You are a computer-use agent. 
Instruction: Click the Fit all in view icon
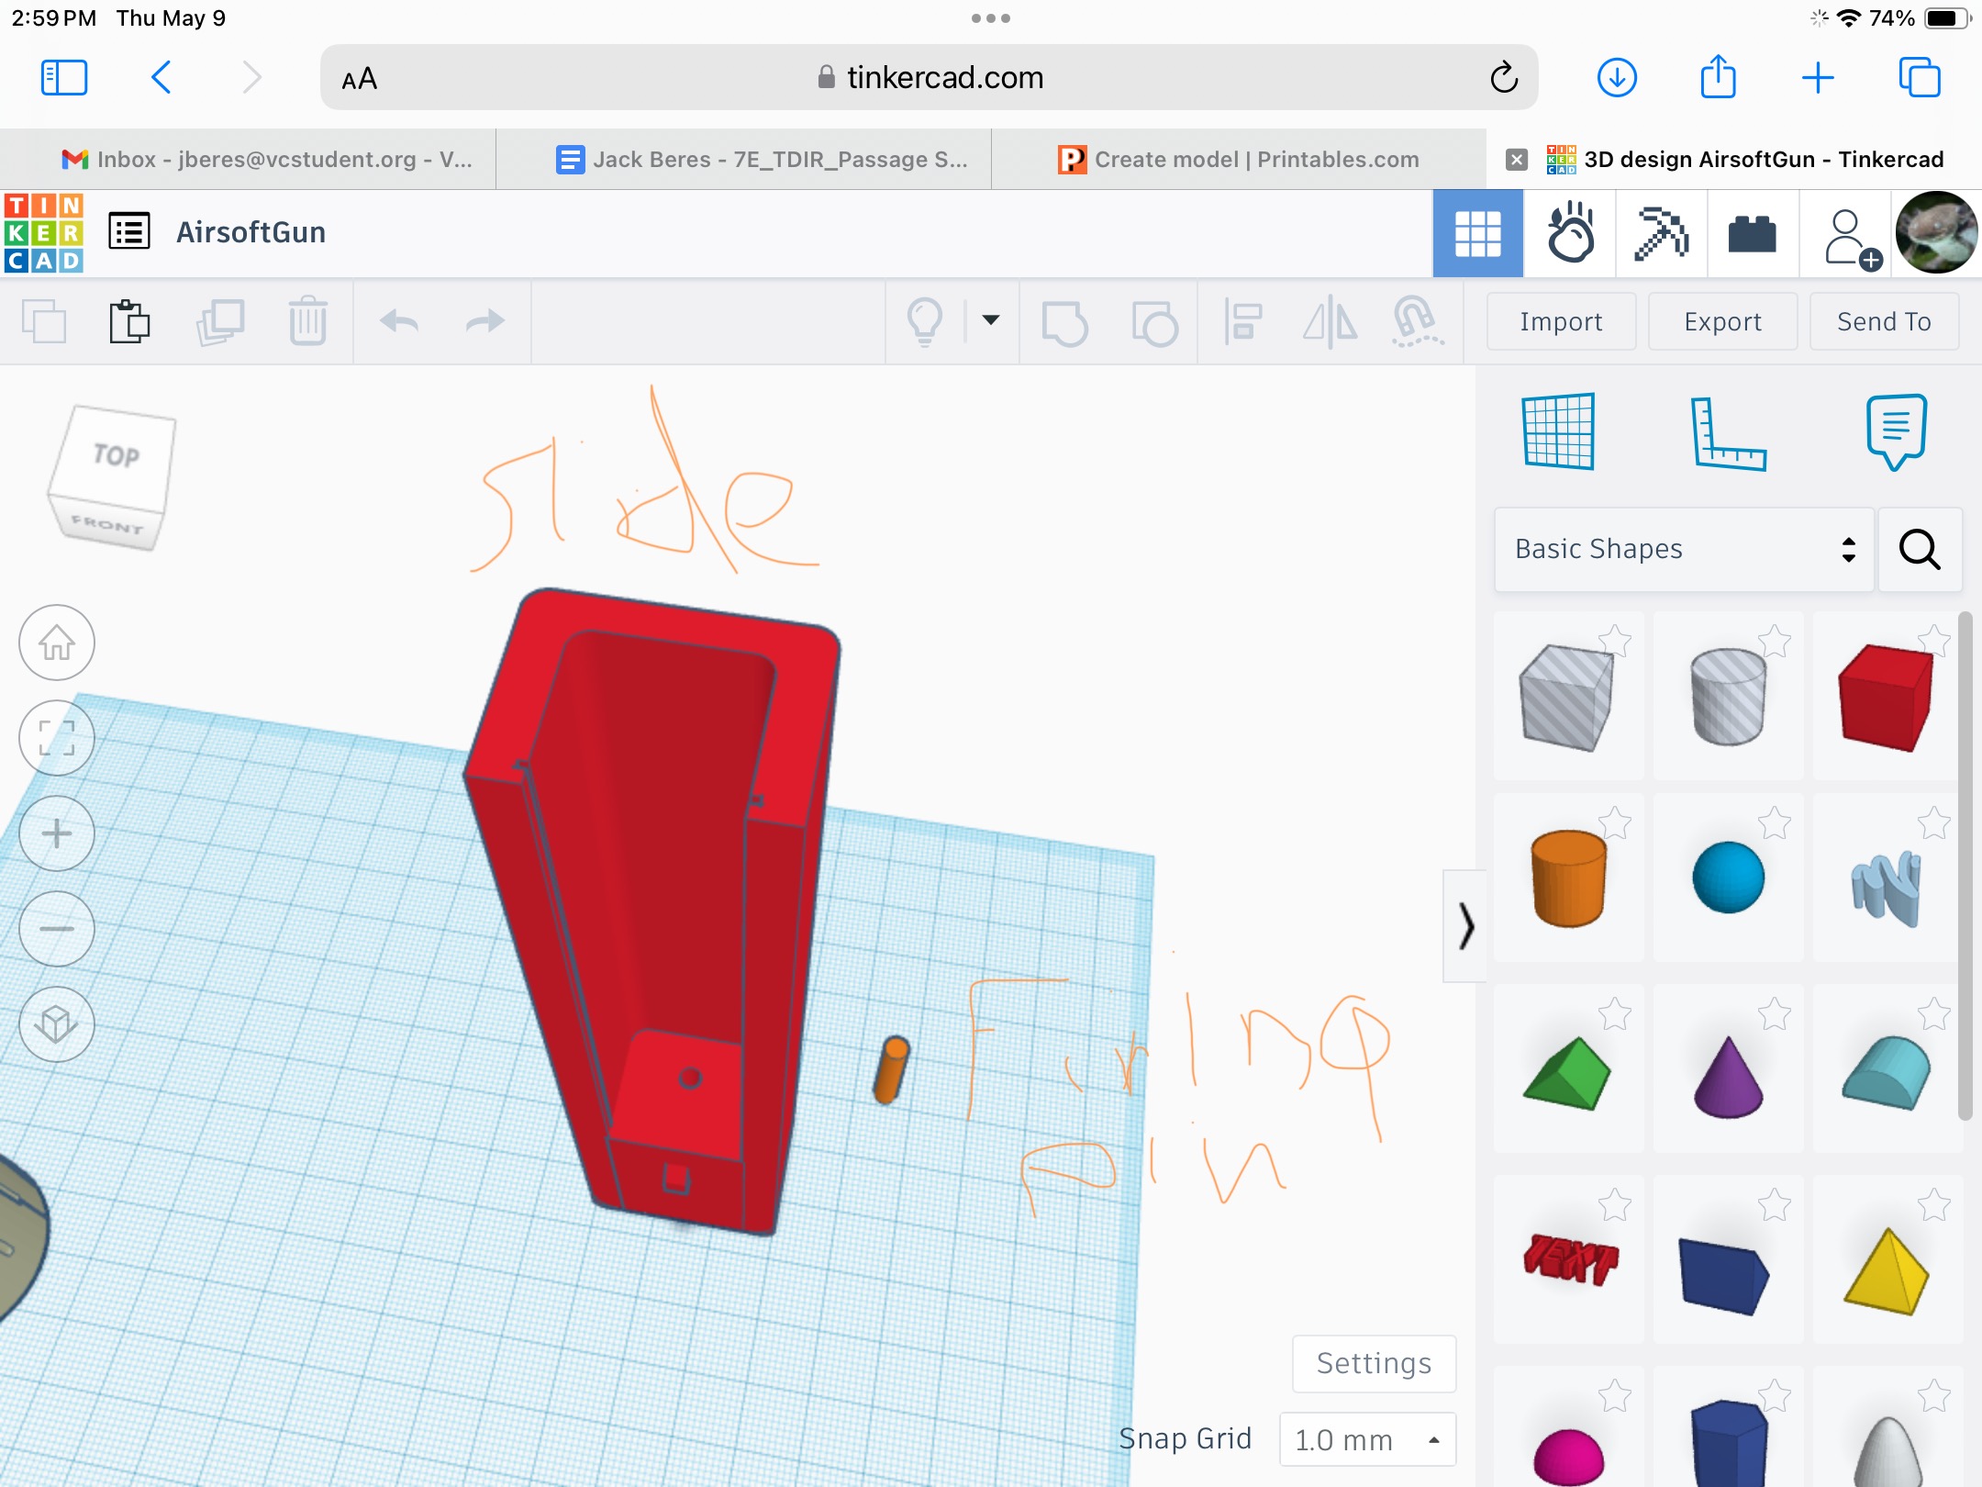(x=57, y=738)
